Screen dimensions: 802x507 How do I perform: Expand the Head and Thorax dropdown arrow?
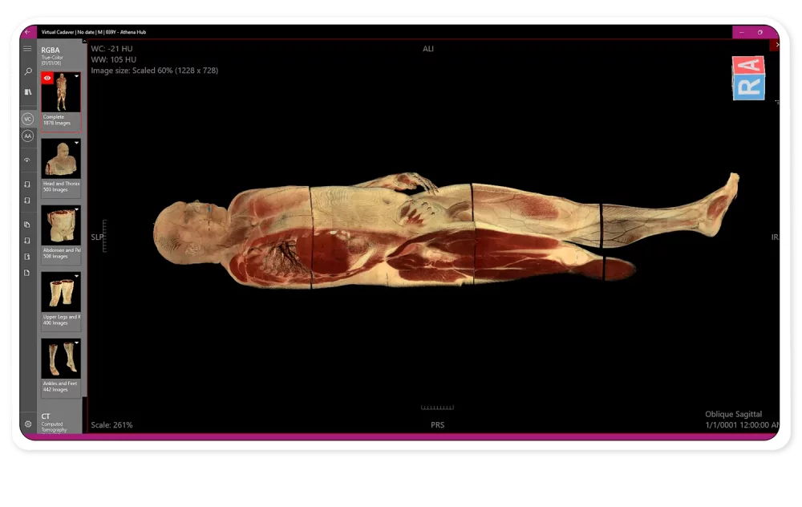[x=76, y=143]
